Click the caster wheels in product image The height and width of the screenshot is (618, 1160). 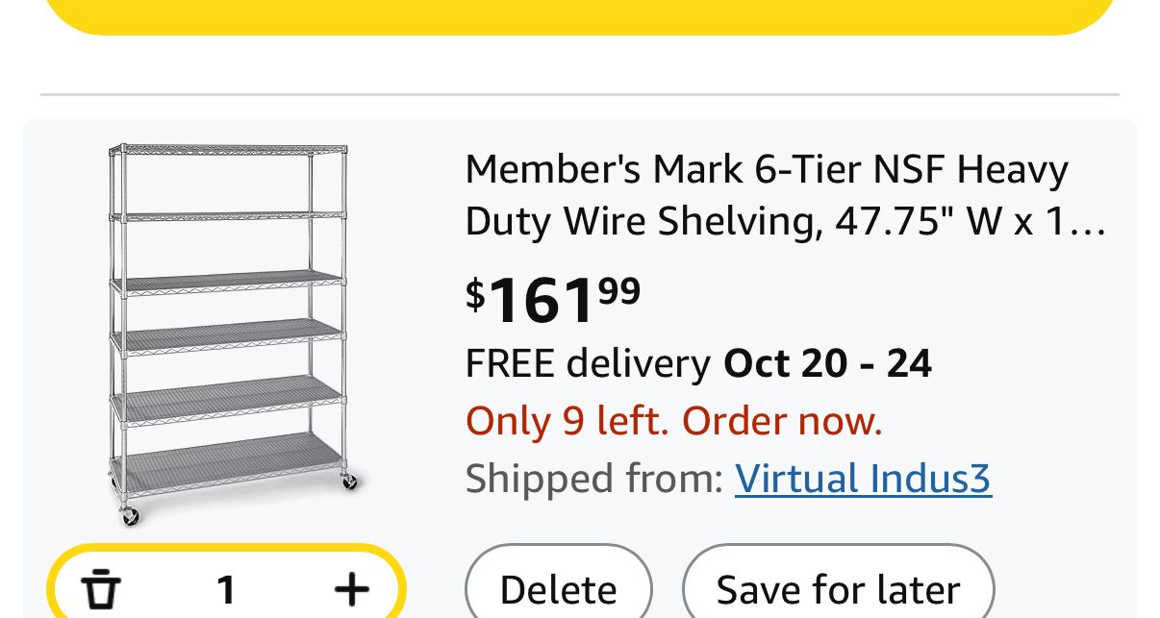(x=130, y=515)
